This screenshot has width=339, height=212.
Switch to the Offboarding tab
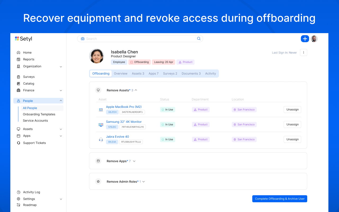pyautogui.click(x=101, y=73)
